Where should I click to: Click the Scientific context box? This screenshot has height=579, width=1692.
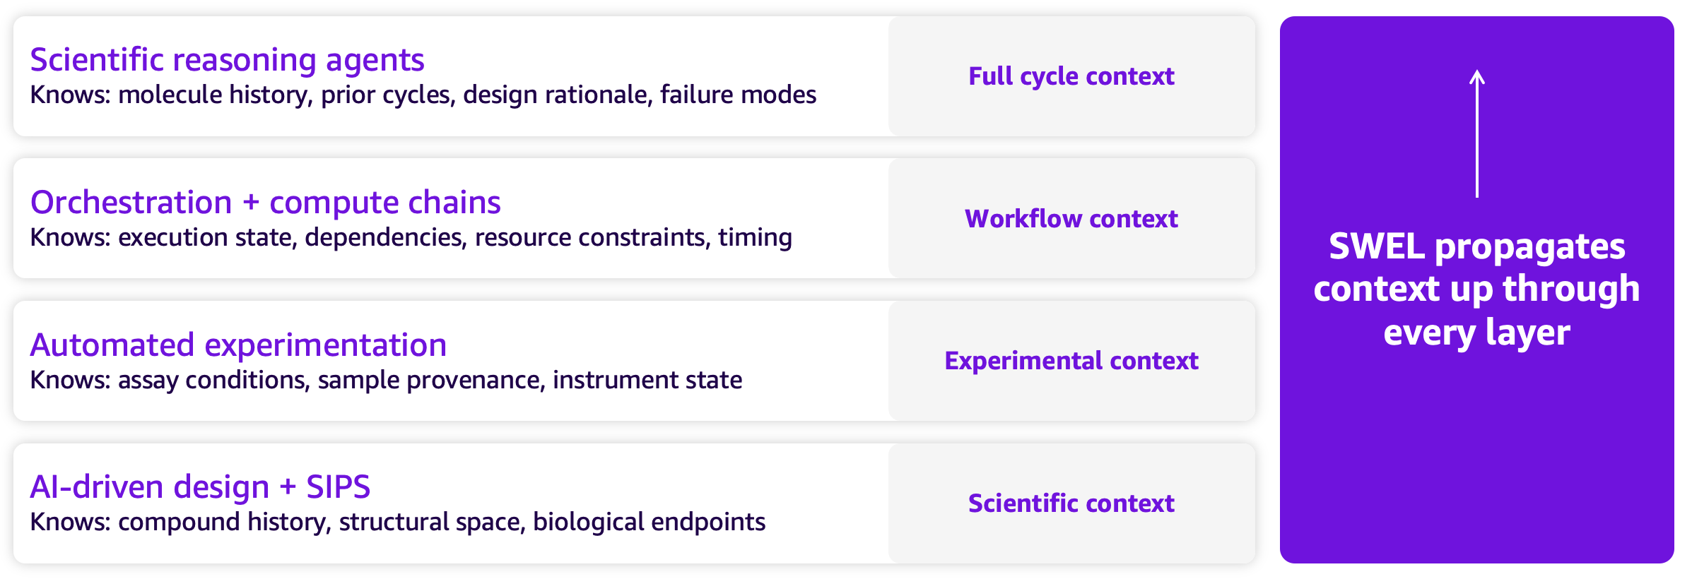pyautogui.click(x=1071, y=503)
